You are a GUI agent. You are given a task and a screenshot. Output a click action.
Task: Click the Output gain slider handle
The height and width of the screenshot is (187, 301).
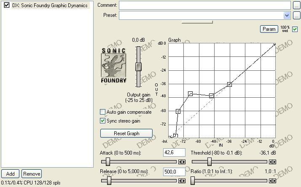click(138, 67)
